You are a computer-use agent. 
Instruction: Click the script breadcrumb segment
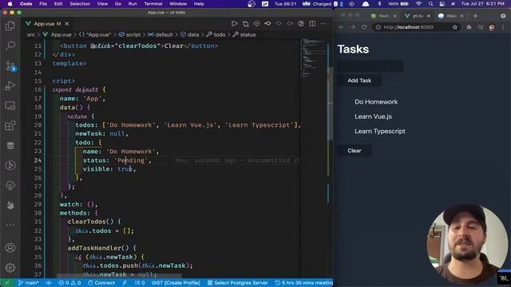129,34
